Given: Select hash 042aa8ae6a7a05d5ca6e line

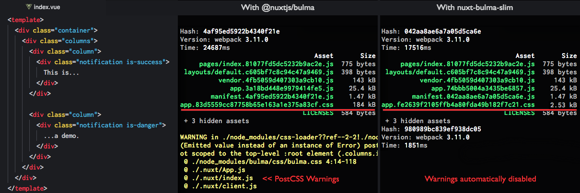Looking at the screenshot, I should point(431,32).
